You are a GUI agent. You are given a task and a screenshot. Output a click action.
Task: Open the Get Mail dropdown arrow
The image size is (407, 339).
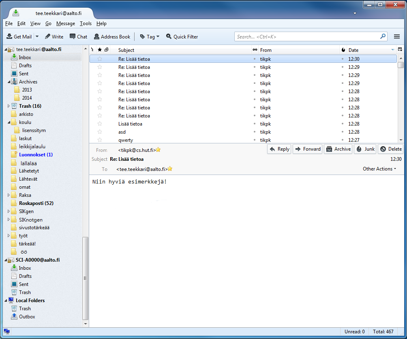coord(37,36)
